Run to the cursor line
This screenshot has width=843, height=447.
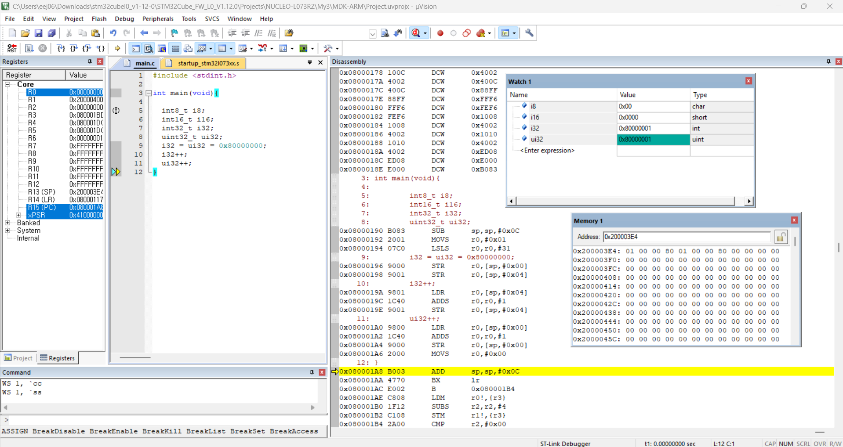101,48
